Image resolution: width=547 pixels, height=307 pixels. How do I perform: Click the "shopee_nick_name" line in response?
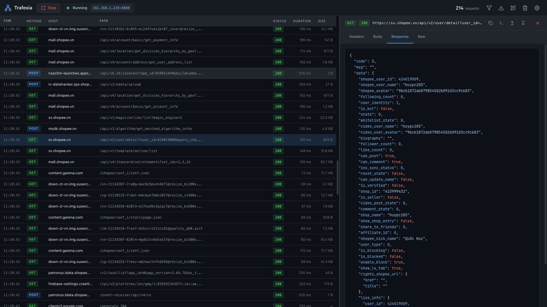pyautogui.click(x=393, y=238)
